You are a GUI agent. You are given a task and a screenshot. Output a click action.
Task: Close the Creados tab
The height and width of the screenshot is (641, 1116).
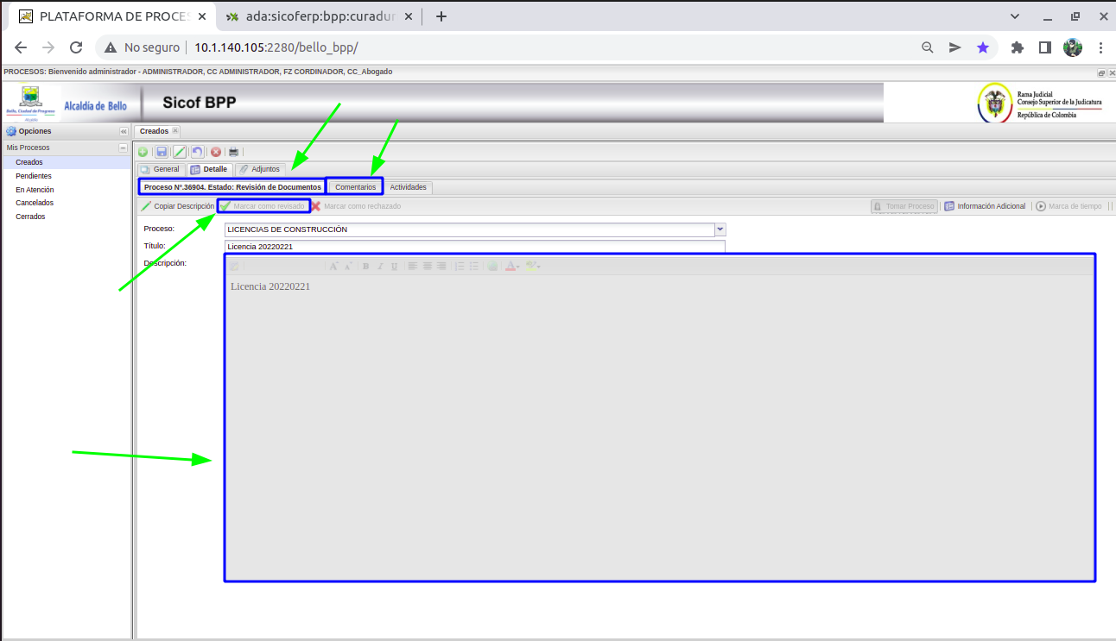[x=175, y=131]
